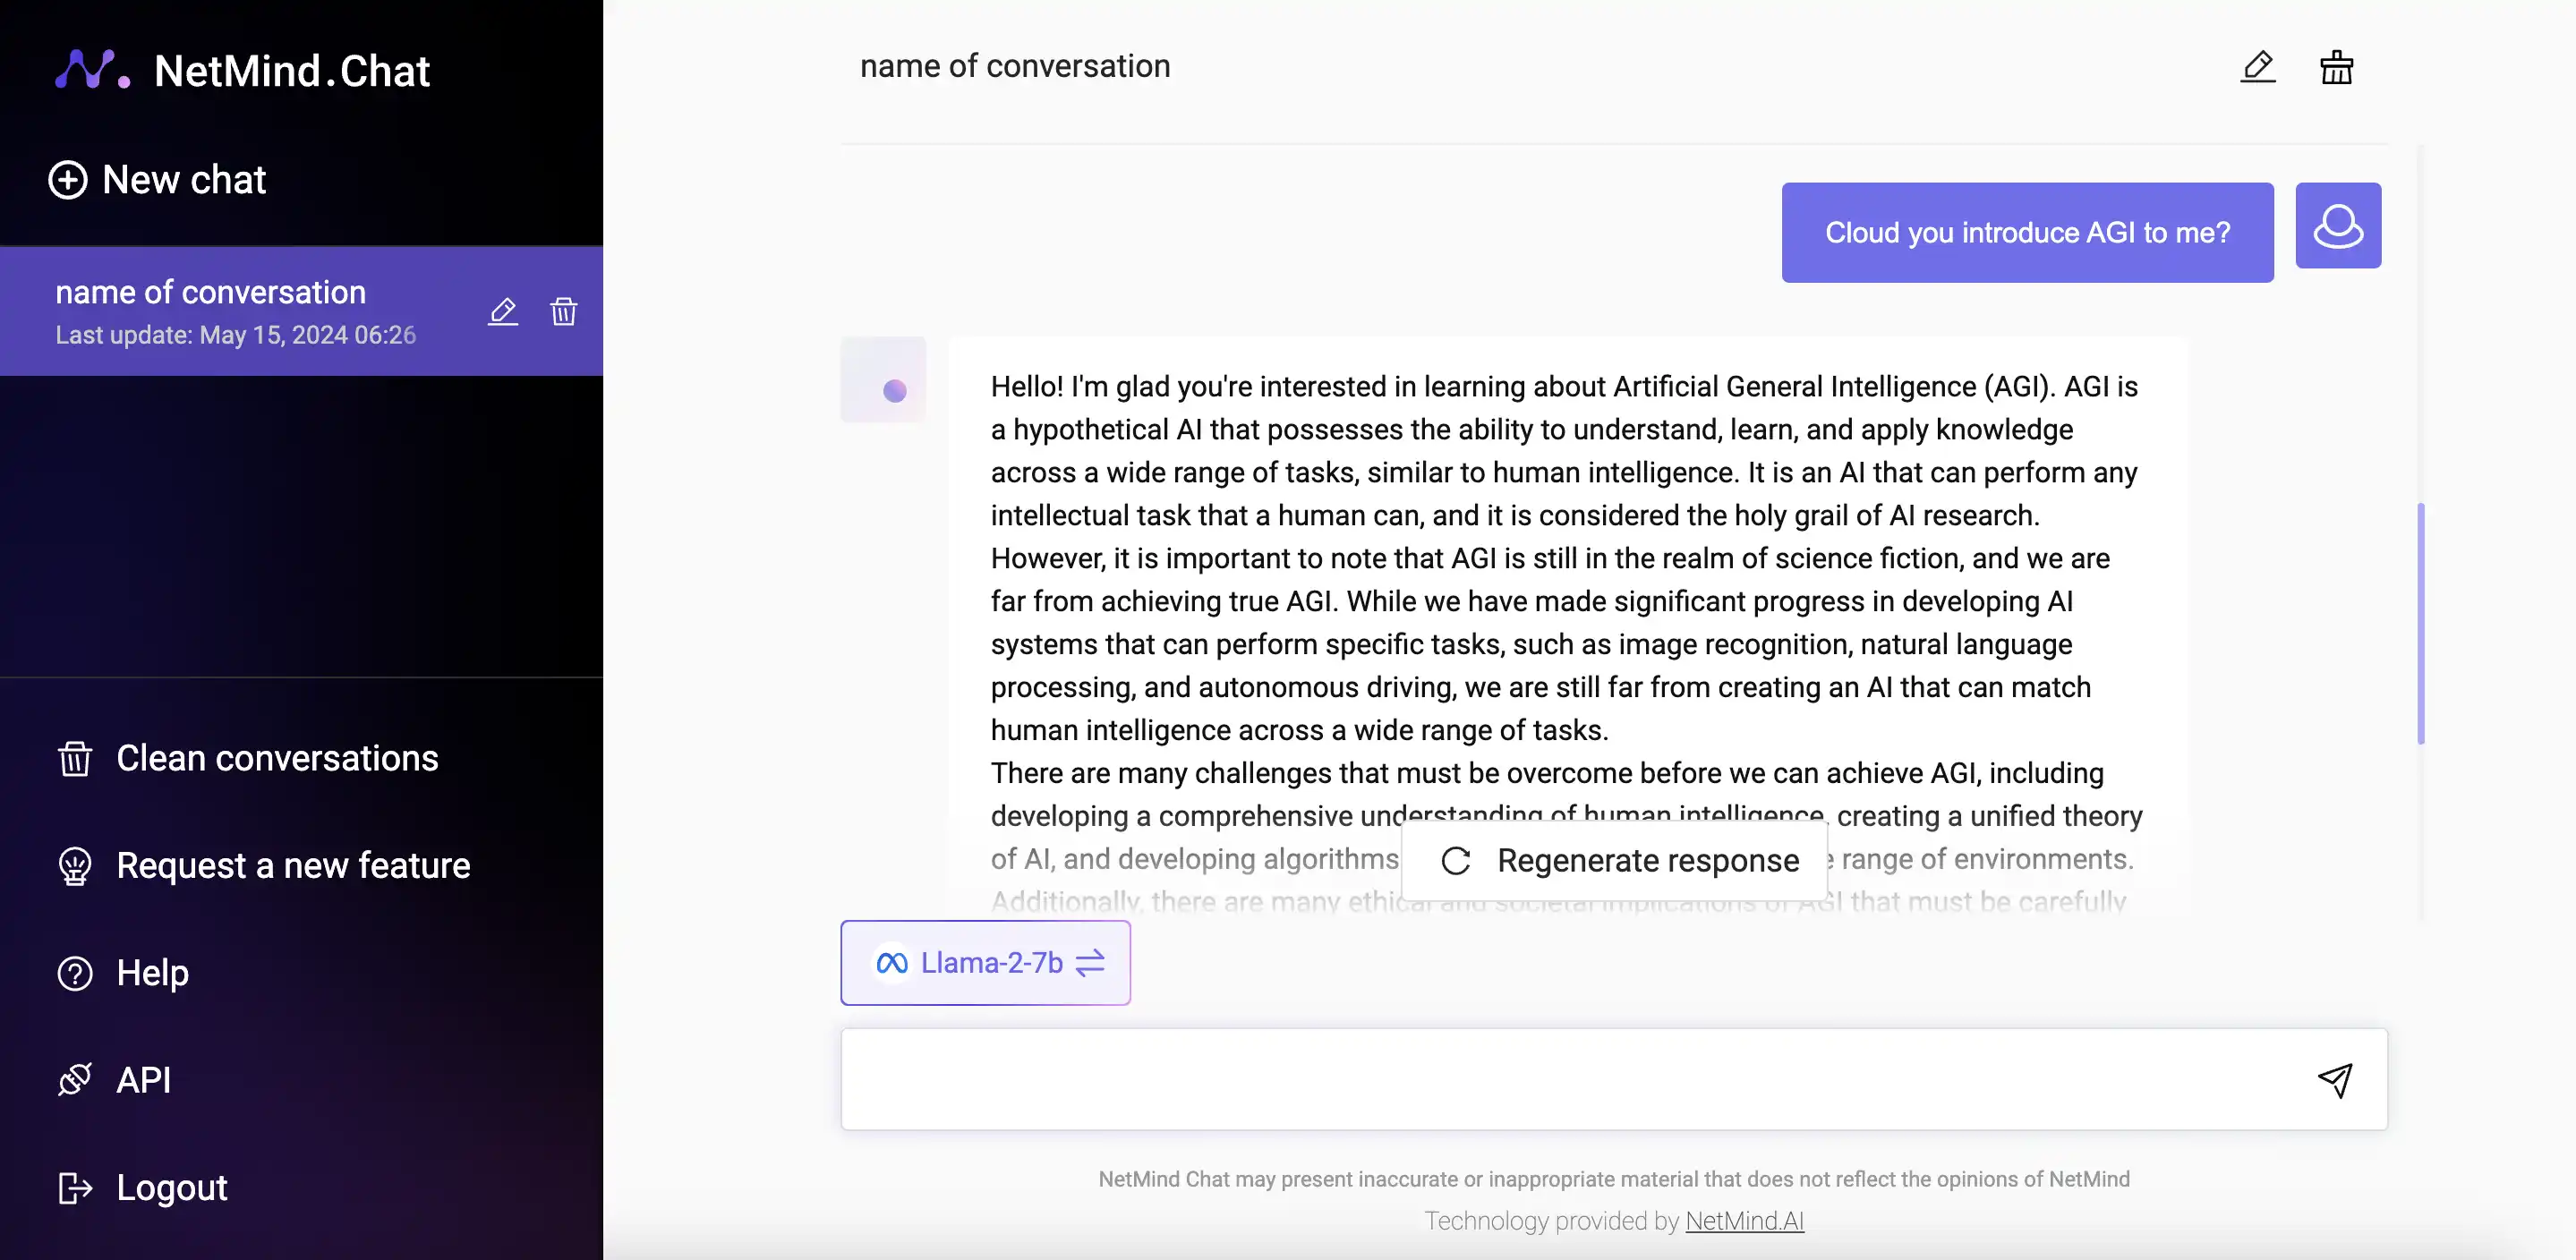Open the Help section

pos(151,969)
